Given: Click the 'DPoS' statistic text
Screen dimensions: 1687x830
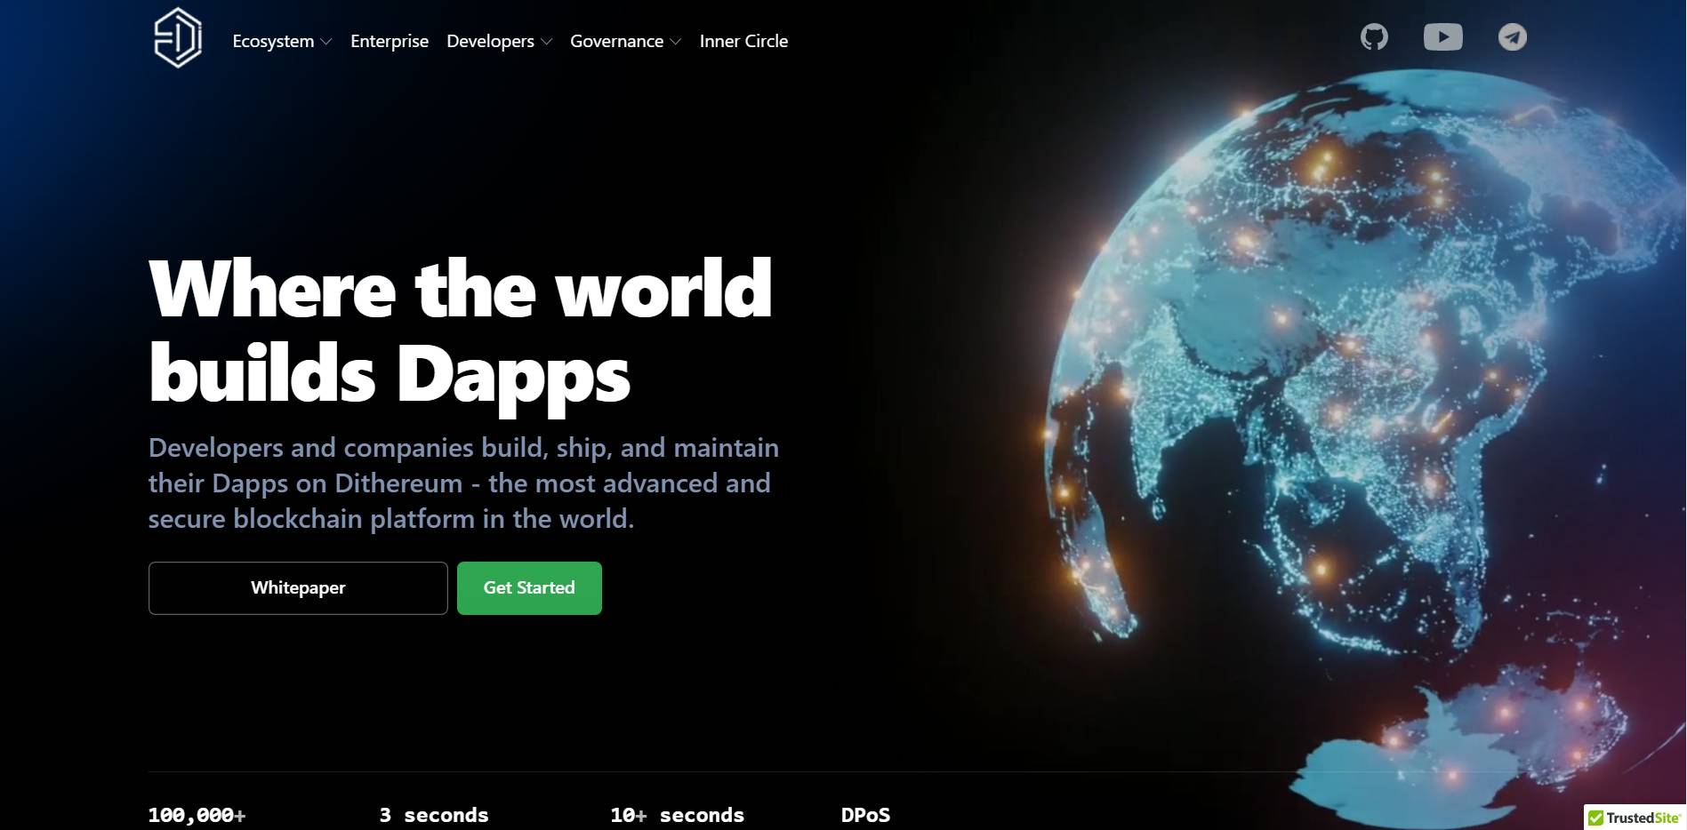Looking at the screenshot, I should pos(865,815).
